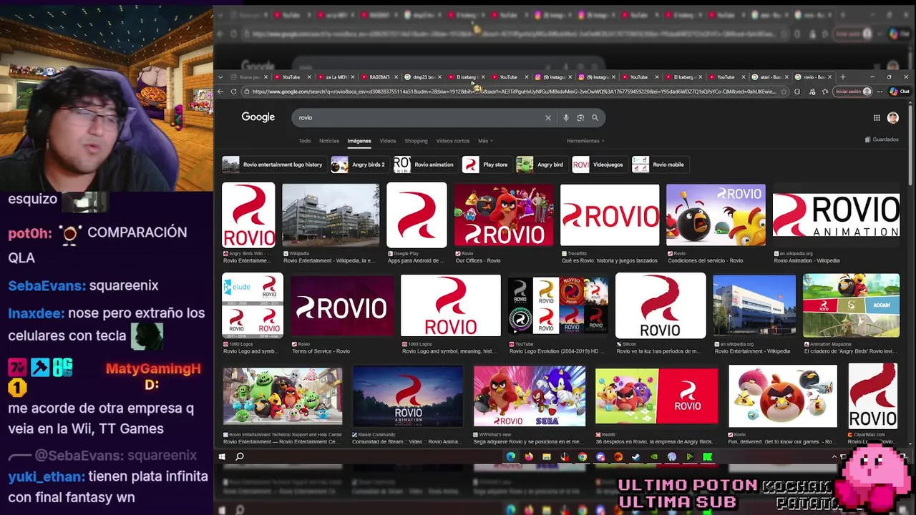Switch to the Noticias tab

(329, 141)
